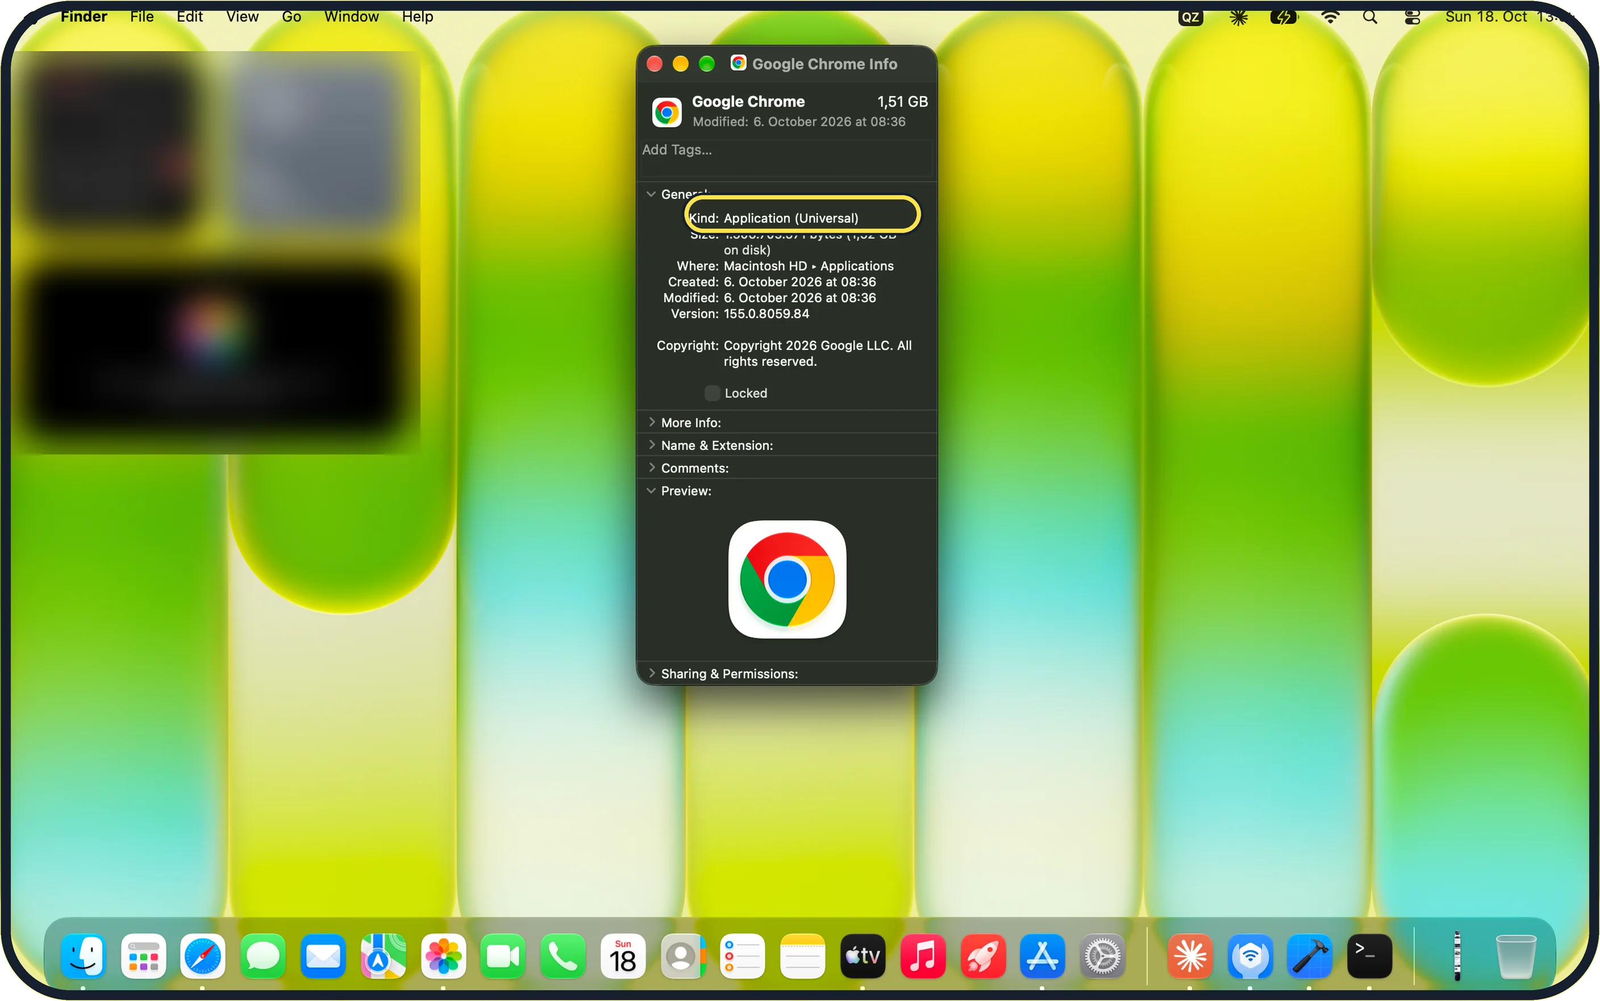1600x1001 pixels.
Task: Expand Name & Extension section
Action: pyautogui.click(x=652, y=445)
